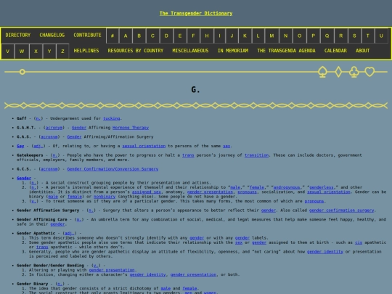Follow the tucking link in Gaff entry
392x294 pixels.
click(112, 118)
